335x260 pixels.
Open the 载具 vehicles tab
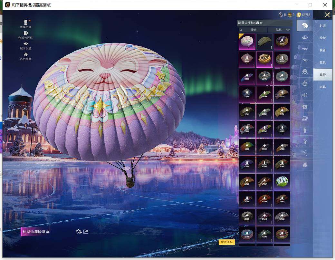tap(322, 63)
